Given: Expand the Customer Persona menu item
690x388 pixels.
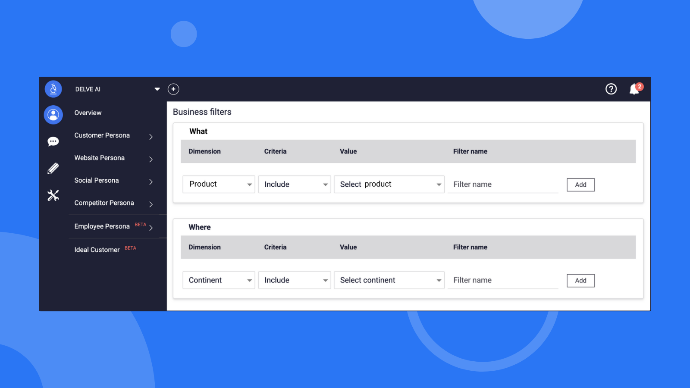Looking at the screenshot, I should [113, 136].
